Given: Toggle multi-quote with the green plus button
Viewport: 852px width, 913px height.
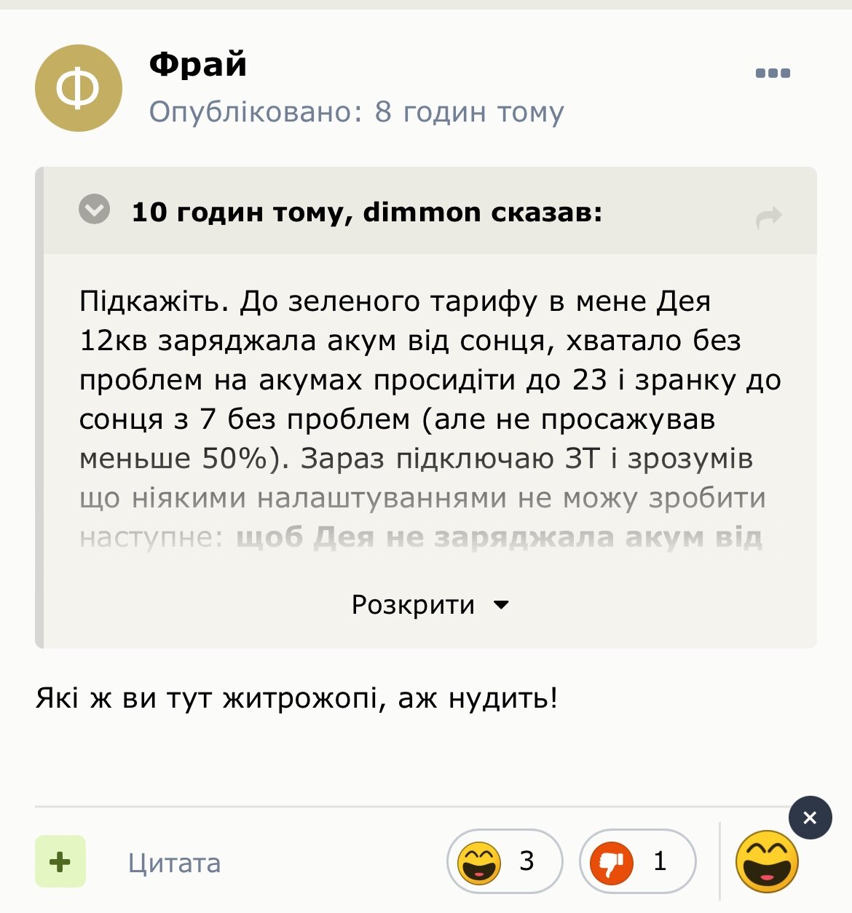Looking at the screenshot, I should (x=60, y=862).
